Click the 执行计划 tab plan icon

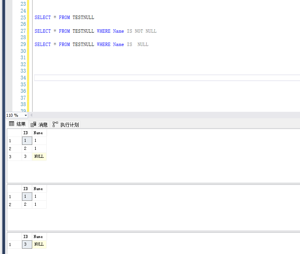coord(55,124)
